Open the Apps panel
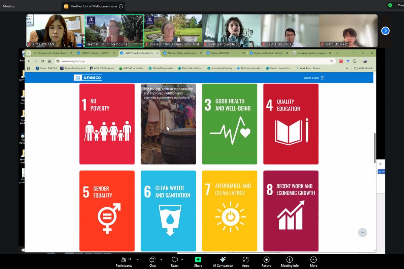 (x=245, y=261)
